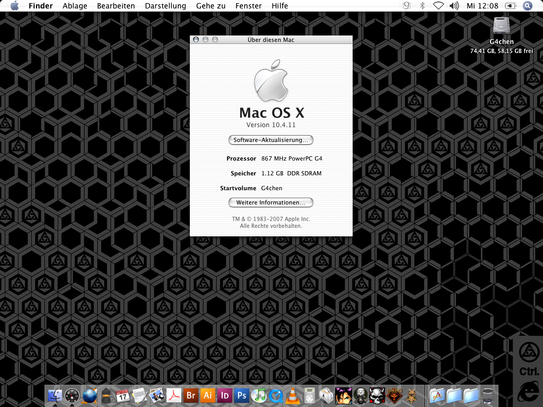This screenshot has width=543, height=407.
Task: Open the Gehe zu menu
Action: pyautogui.click(x=211, y=6)
